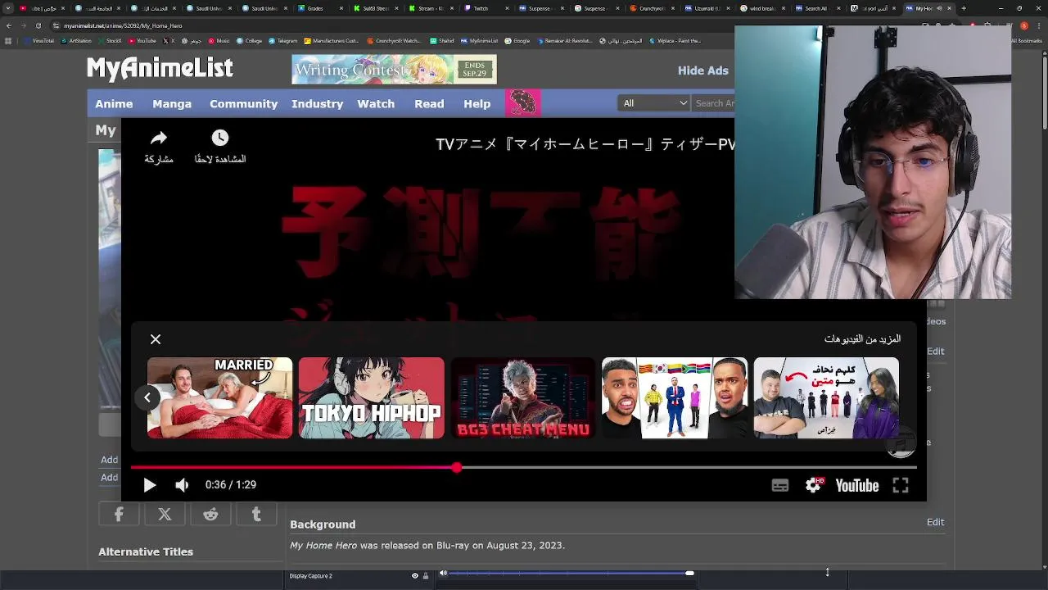Open the Industry menu

[318, 103]
